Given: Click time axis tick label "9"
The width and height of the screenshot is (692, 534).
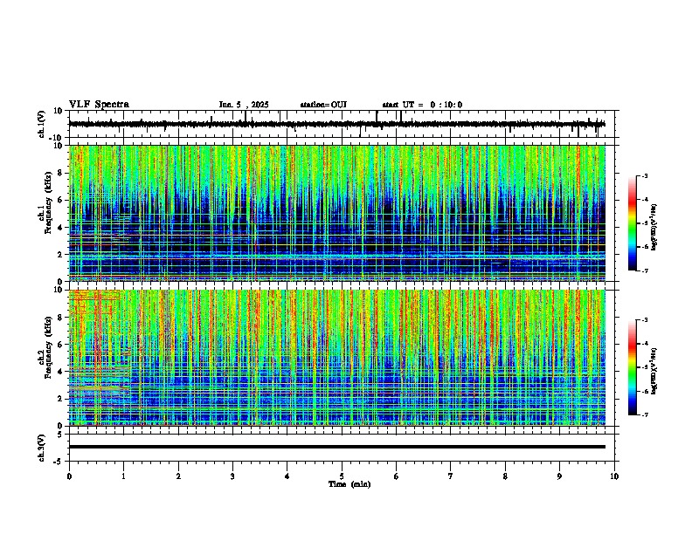Looking at the screenshot, I should pos(559,476).
